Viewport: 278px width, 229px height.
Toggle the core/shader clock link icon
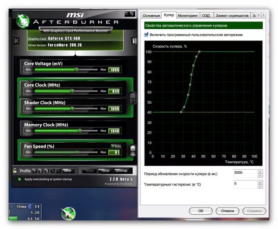(x=133, y=98)
